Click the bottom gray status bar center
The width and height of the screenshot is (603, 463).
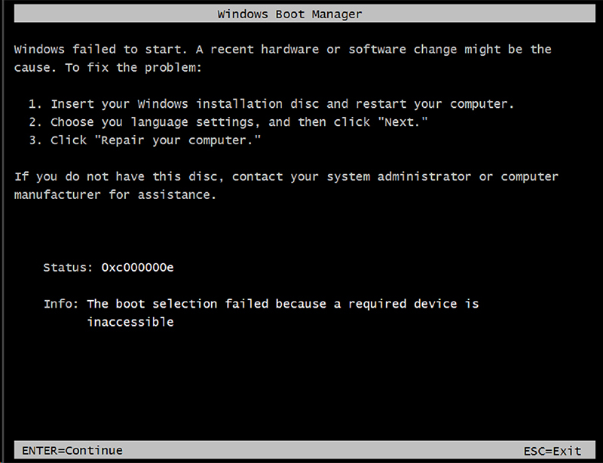[305, 450]
